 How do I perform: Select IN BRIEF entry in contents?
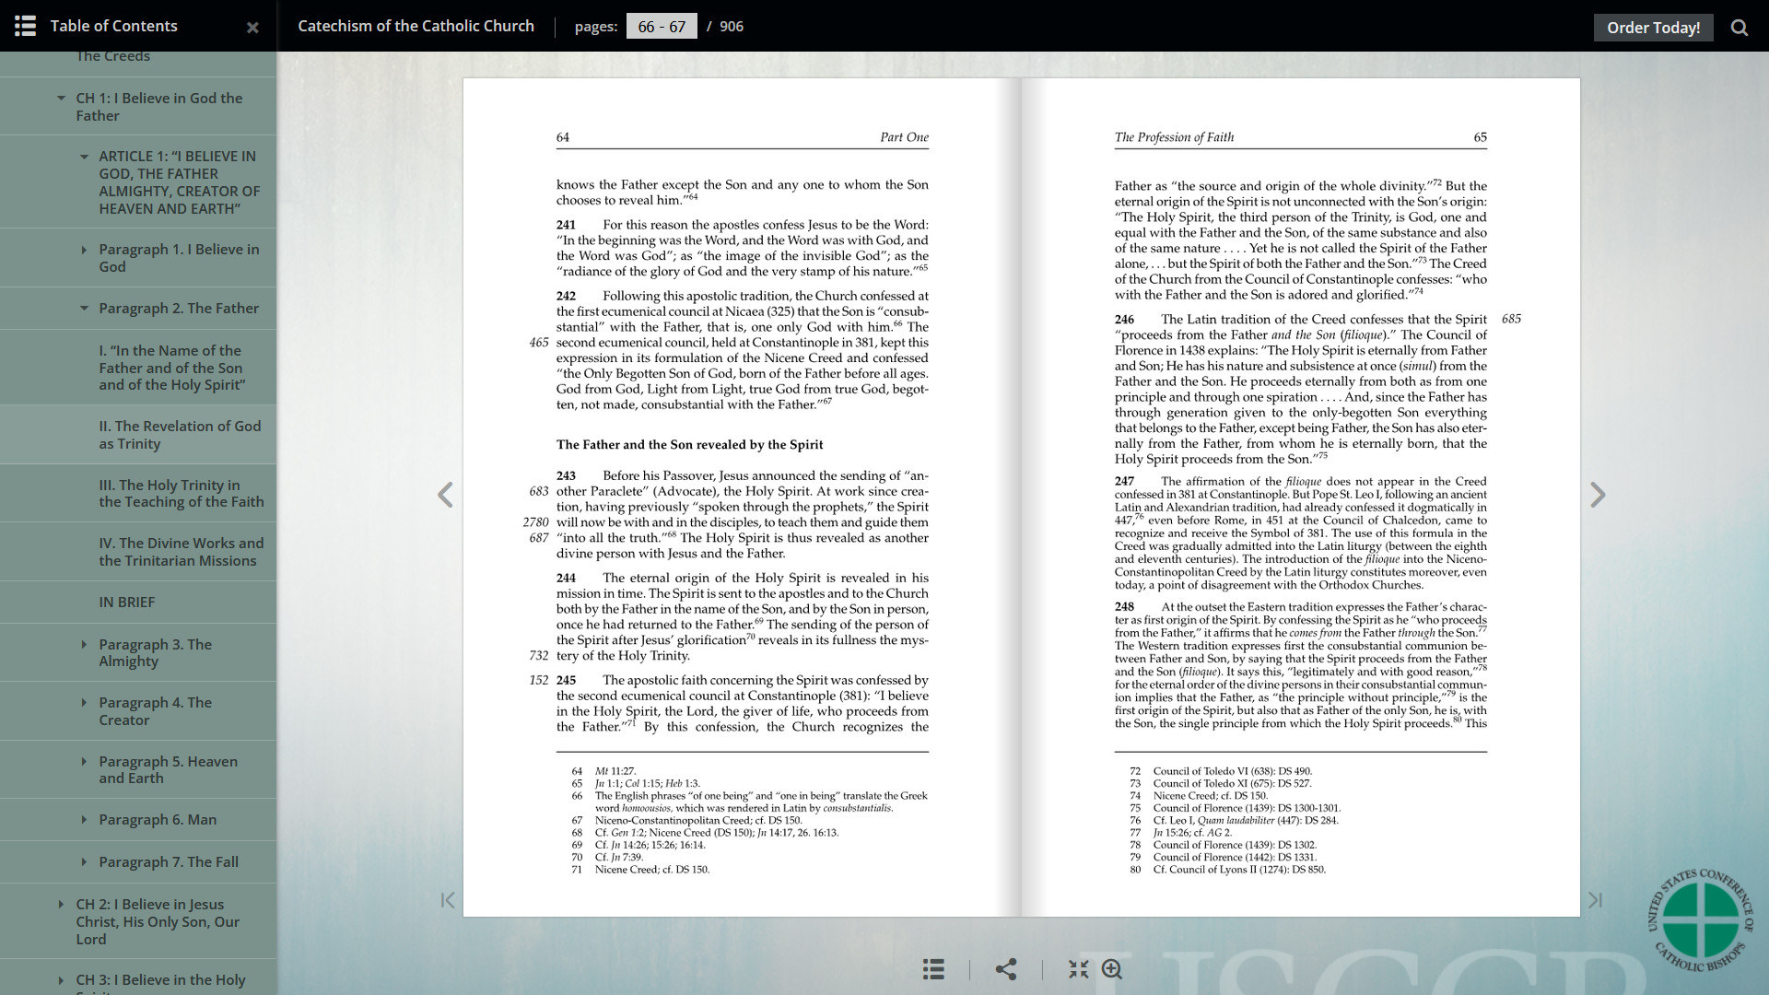click(x=127, y=602)
